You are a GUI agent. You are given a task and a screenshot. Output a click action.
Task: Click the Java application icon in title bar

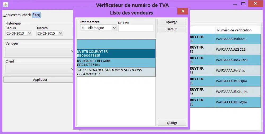[5, 5]
